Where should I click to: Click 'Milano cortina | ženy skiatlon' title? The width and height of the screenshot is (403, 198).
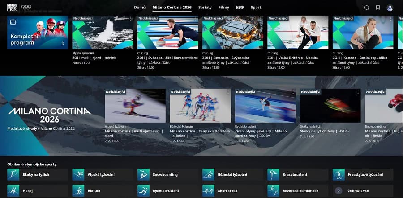[196, 131]
